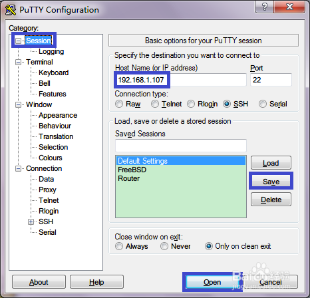Click the title bar help question mark
This screenshot has height=298, width=310.
point(264,7)
